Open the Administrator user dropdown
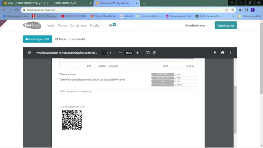 click(197, 25)
